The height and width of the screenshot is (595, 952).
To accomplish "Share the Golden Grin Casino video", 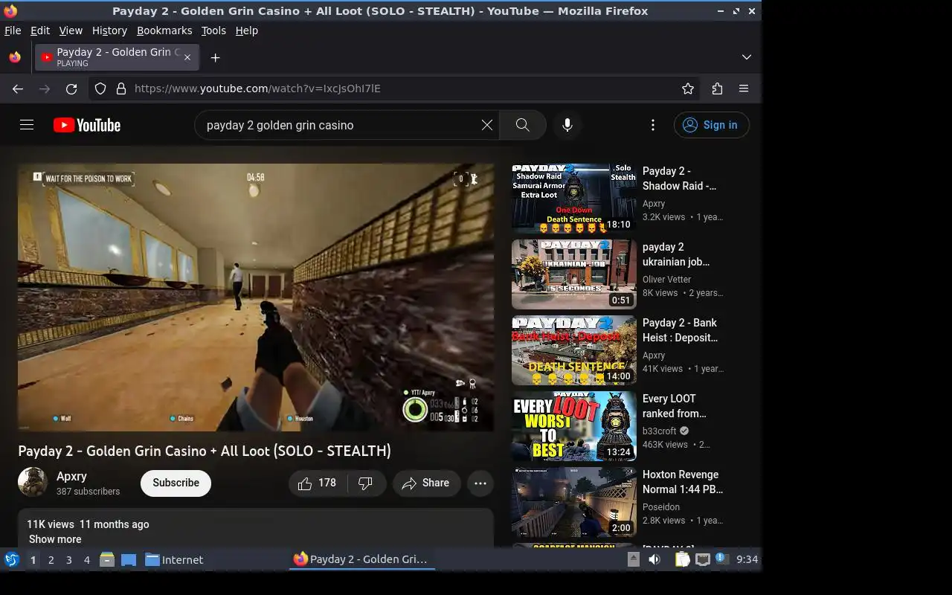I will (x=426, y=483).
